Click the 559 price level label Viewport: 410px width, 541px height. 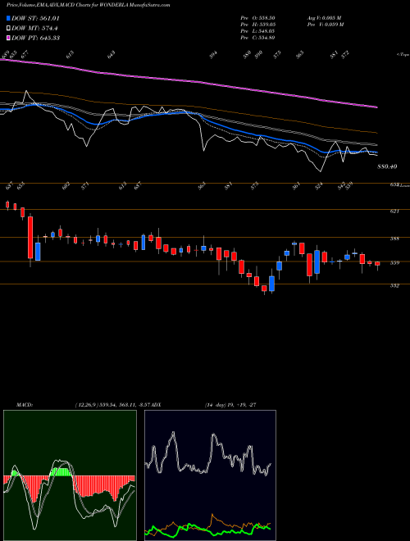394,263
